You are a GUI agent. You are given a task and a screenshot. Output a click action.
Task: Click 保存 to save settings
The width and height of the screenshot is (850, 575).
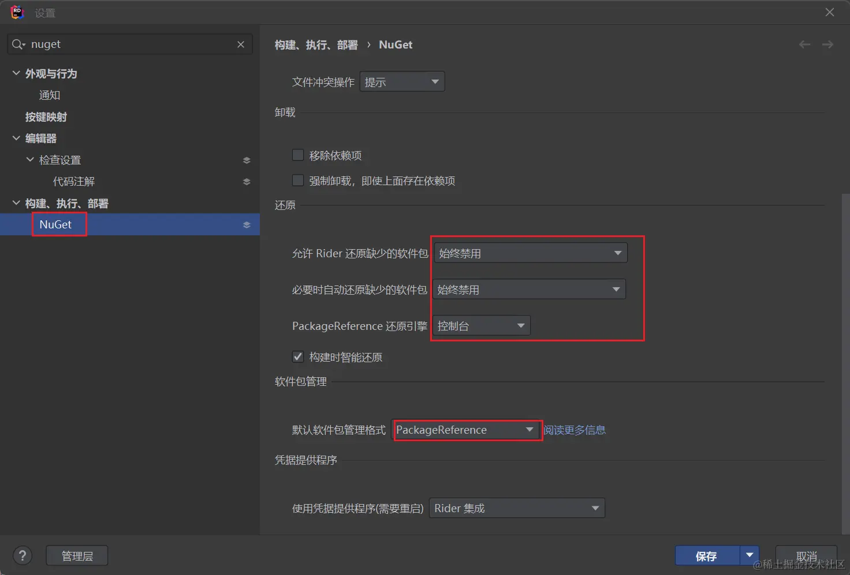[x=707, y=555]
